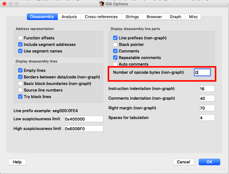The height and width of the screenshot is (174, 229).
Task: Open the Cross-references tab
Action: (x=101, y=17)
